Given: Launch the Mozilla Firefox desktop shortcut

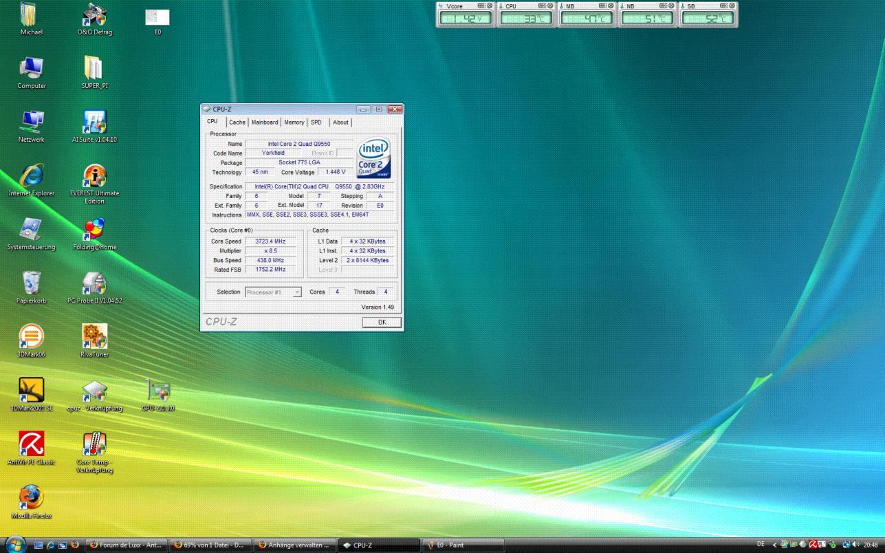Looking at the screenshot, I should 32,503.
